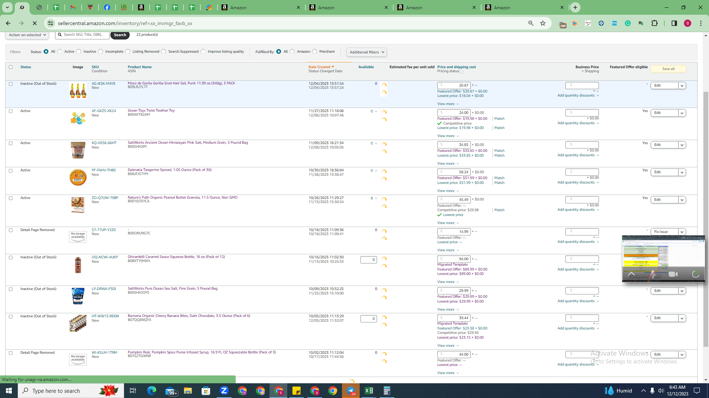709x398 pixels.
Task: Click Fix Issue for SKU 57-77UP-Y2Z0
Action: [664, 232]
